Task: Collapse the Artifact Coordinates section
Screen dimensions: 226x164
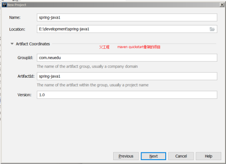Action: (12, 44)
